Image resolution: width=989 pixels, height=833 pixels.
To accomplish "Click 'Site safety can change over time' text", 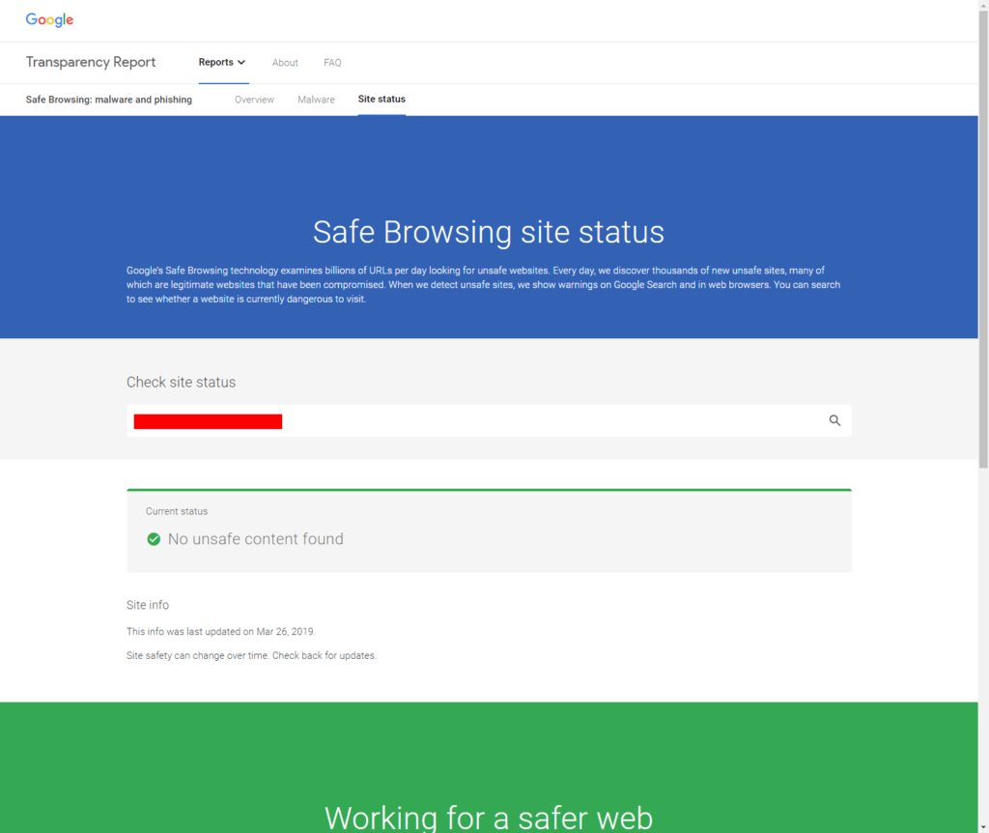I will (x=251, y=655).
